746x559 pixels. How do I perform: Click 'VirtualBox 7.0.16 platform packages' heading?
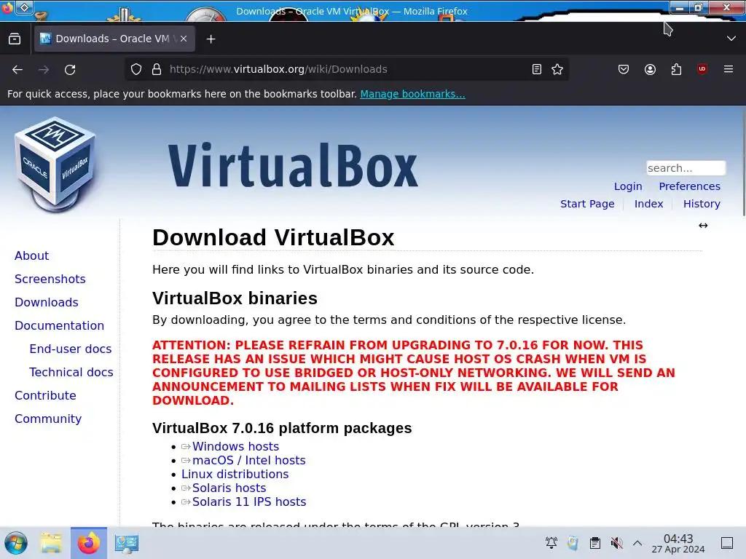[282, 428]
